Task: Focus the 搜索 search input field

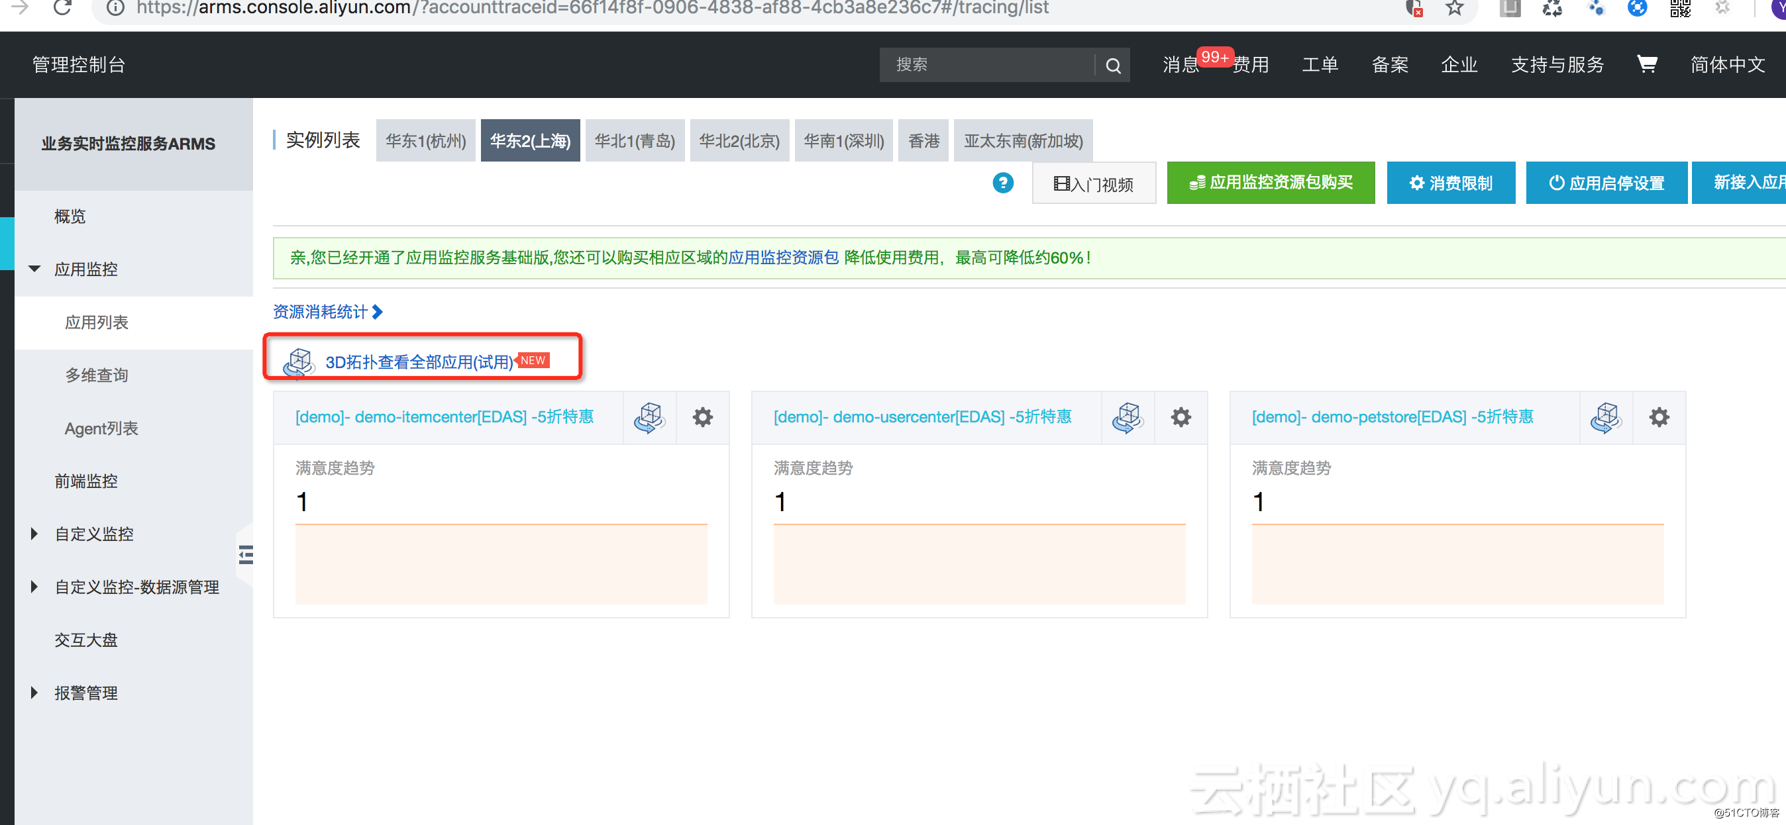Action: point(987,65)
